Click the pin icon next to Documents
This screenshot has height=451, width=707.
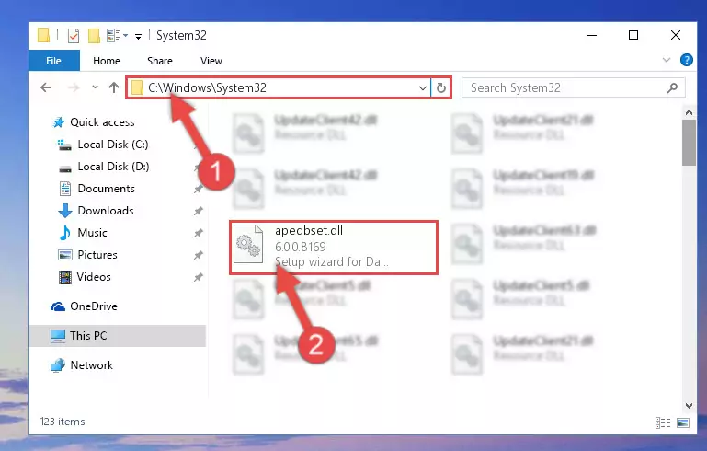198,189
